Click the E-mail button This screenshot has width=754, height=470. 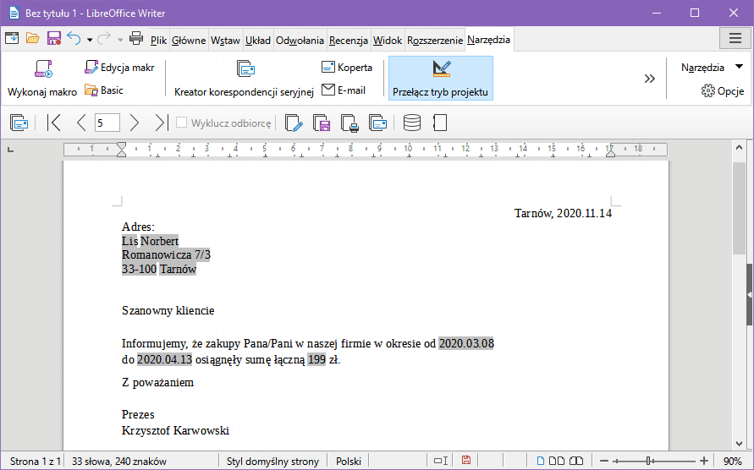pos(344,90)
